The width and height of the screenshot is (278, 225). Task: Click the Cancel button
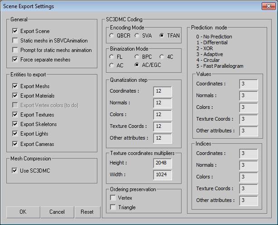click(x=57, y=212)
